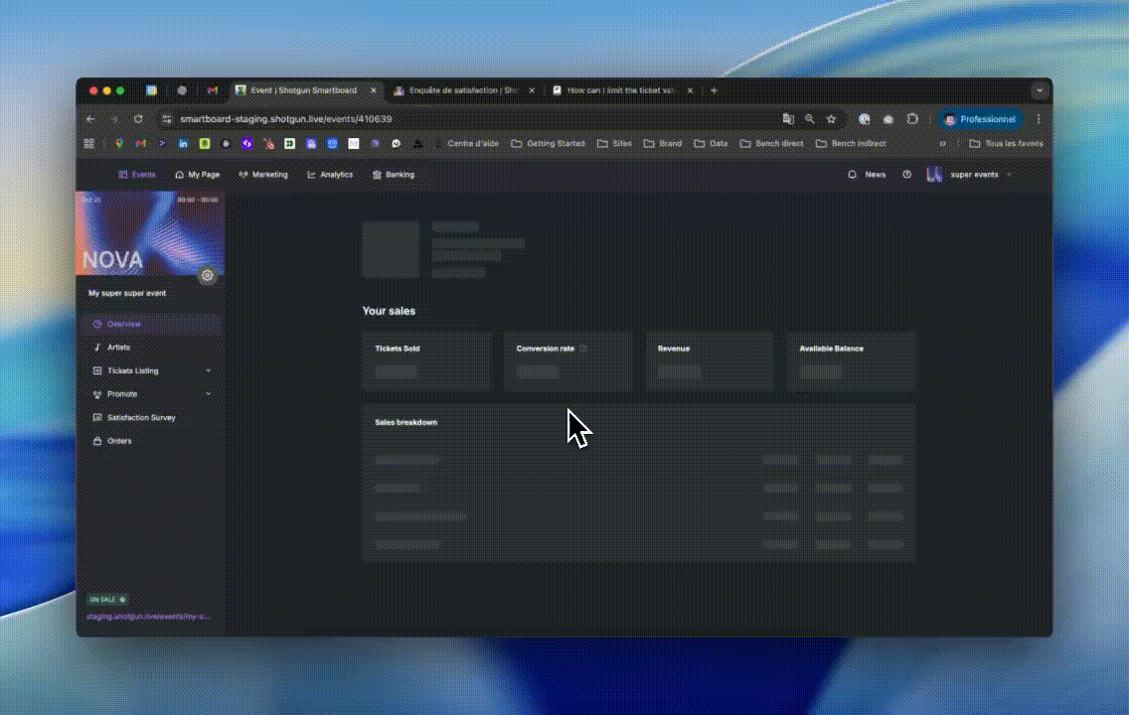Click the browser forward arrow

(113, 119)
